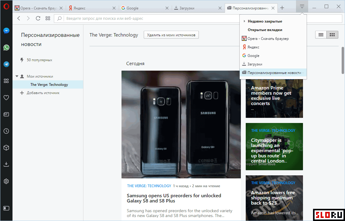Click Добавить источник to add a source
The width and height of the screenshot is (345, 221).
[x=40, y=93]
